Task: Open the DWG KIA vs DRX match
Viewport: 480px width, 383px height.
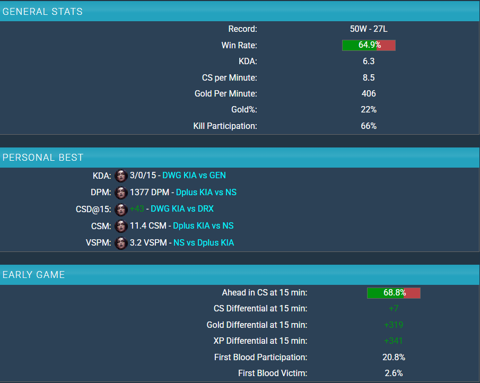Action: point(182,209)
